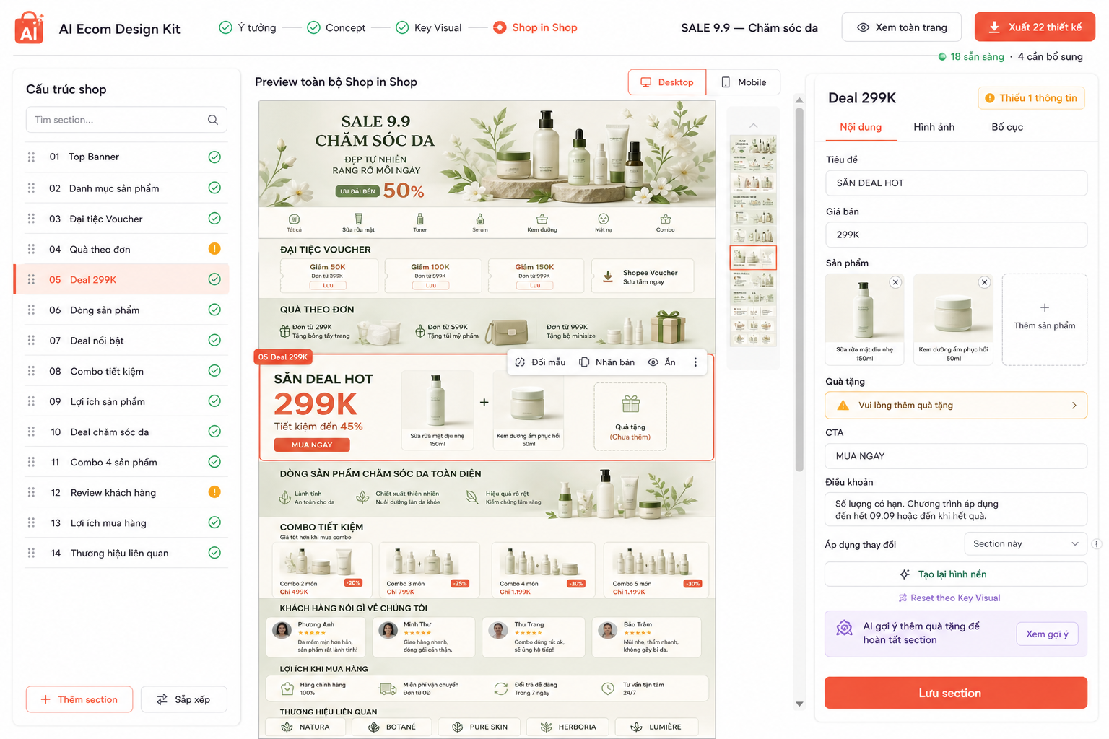Click the AI Ecom Design Kit logo
This screenshot has width=1109, height=739.
29,27
